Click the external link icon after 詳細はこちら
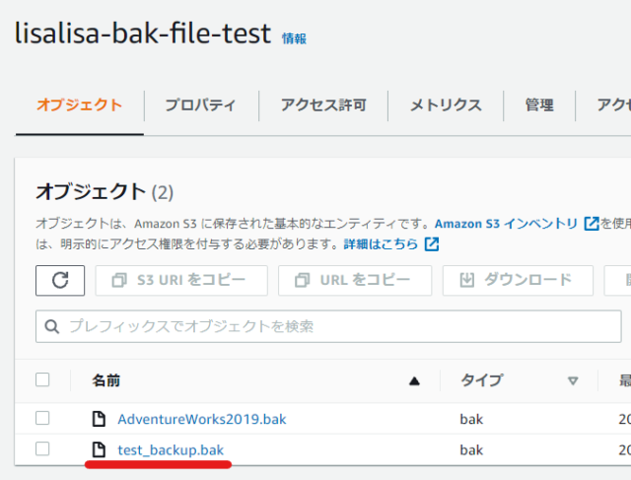The image size is (631, 480). tap(432, 243)
